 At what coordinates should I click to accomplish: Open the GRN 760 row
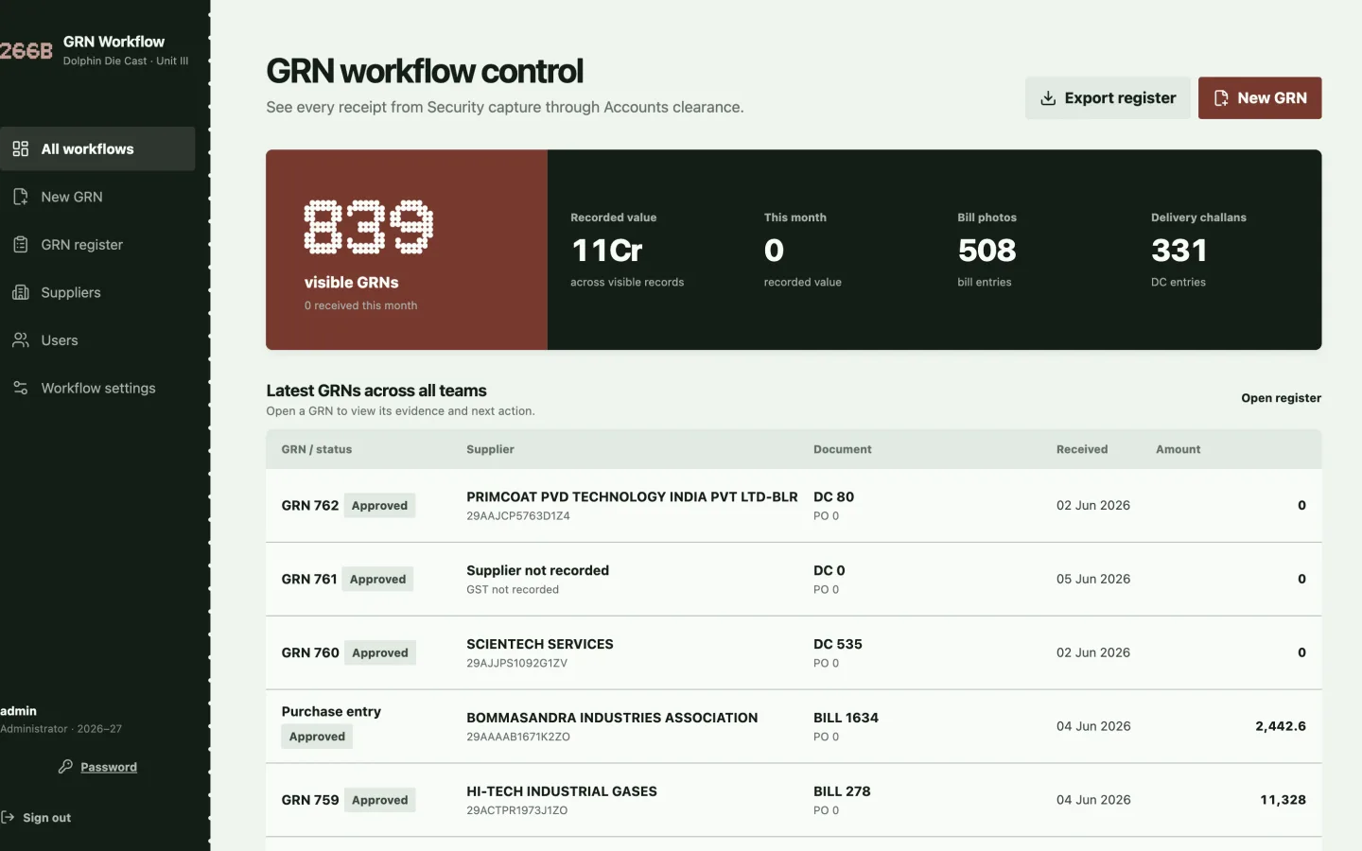click(794, 653)
